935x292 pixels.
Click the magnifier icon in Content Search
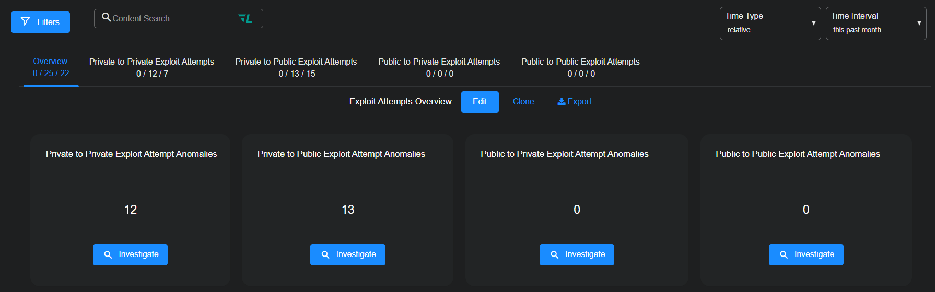tap(106, 18)
